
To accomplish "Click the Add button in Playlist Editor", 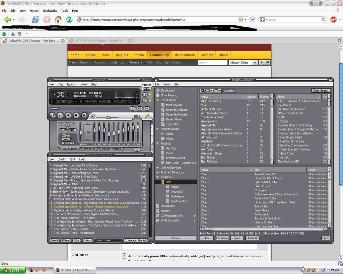I will point(54,240).
